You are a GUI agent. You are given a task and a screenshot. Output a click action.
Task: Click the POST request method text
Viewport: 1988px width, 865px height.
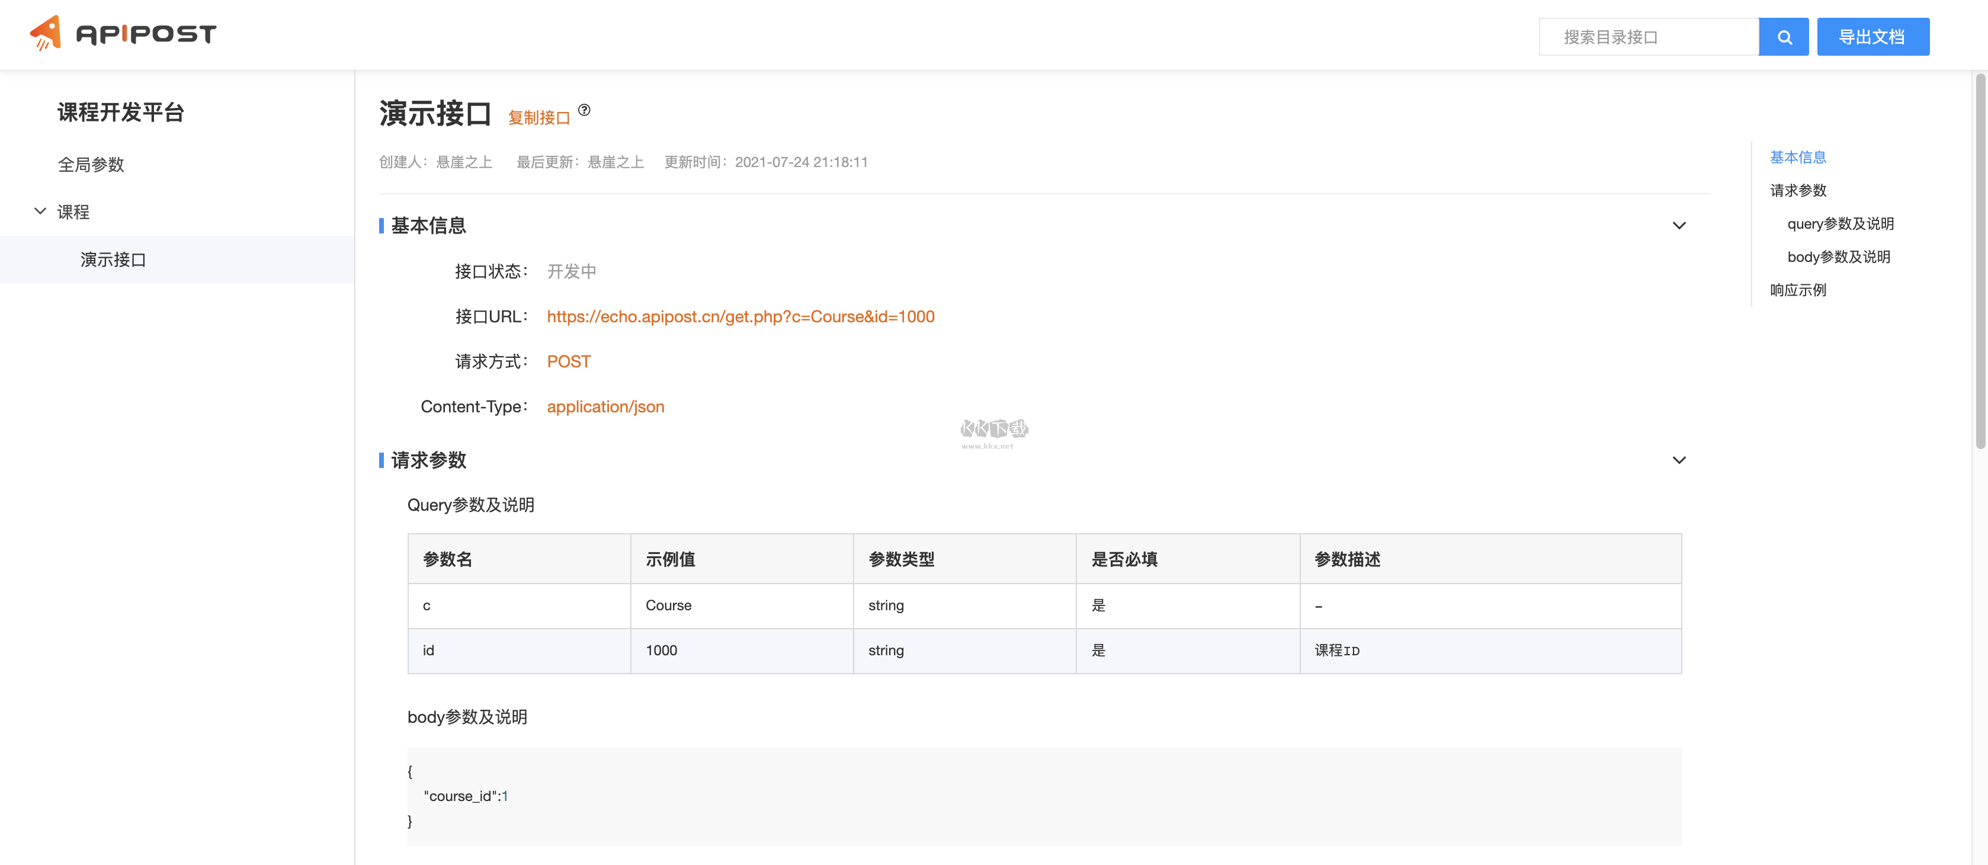point(569,361)
